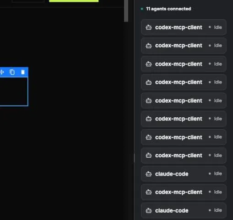Click the robot icon on the topmost codex-mcp-client card
The width and height of the screenshot is (233, 220).
[149, 27]
